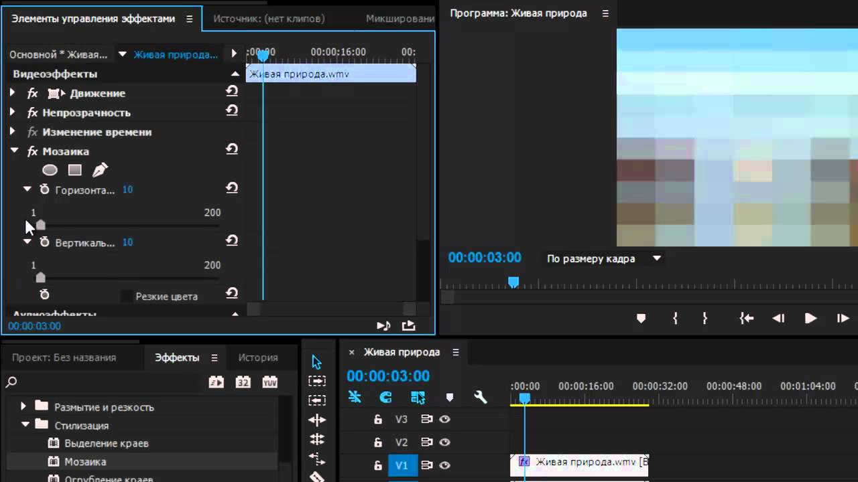Image resolution: width=858 pixels, height=482 pixels.
Task: Select the Rolling Edit tool
Action: 316,439
